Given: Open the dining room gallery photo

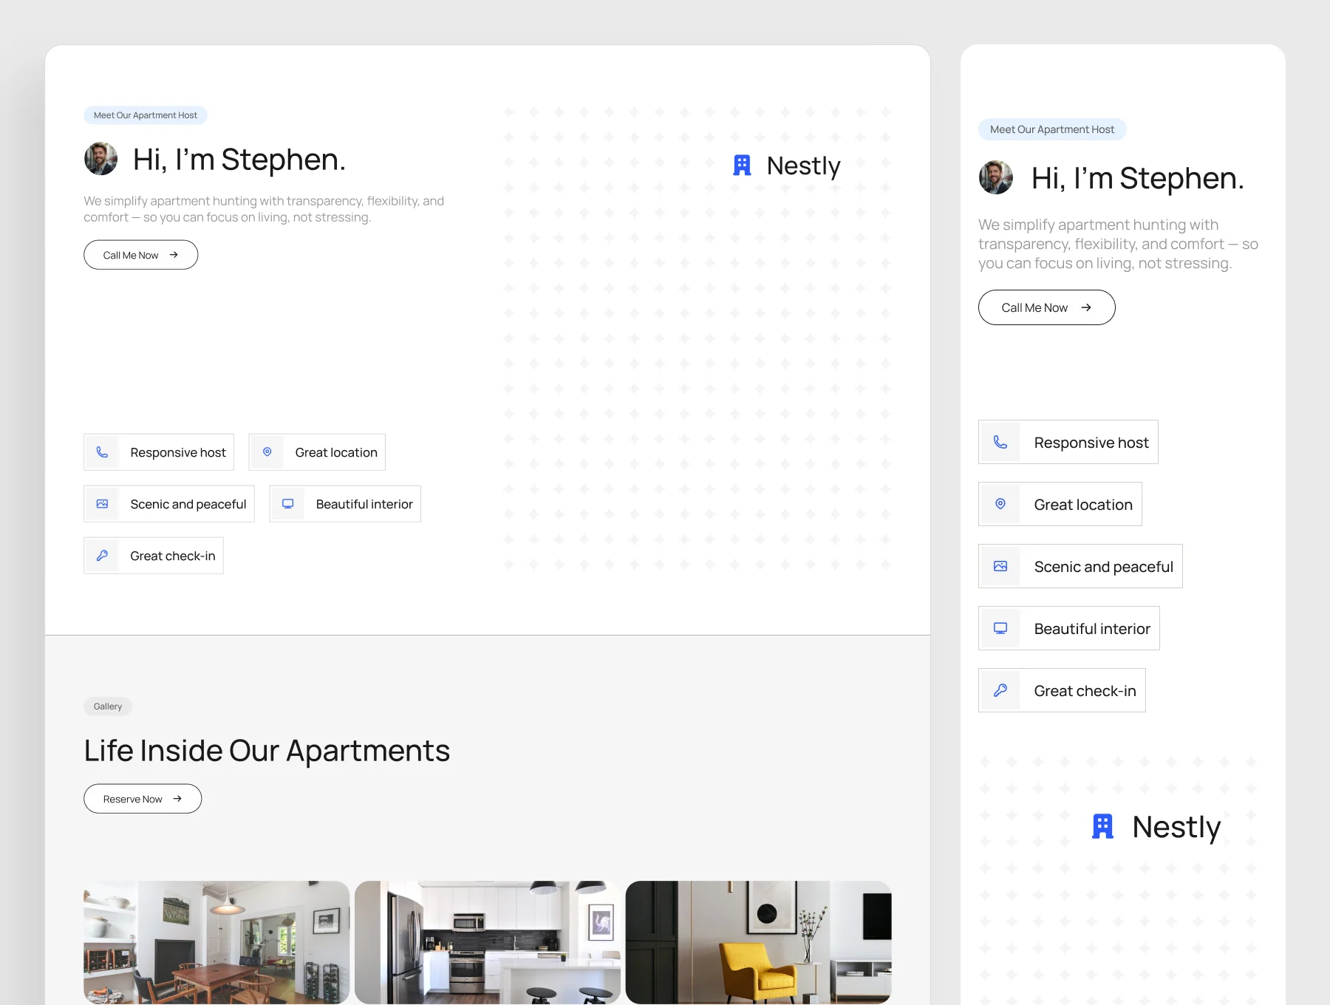Looking at the screenshot, I should 216,942.
